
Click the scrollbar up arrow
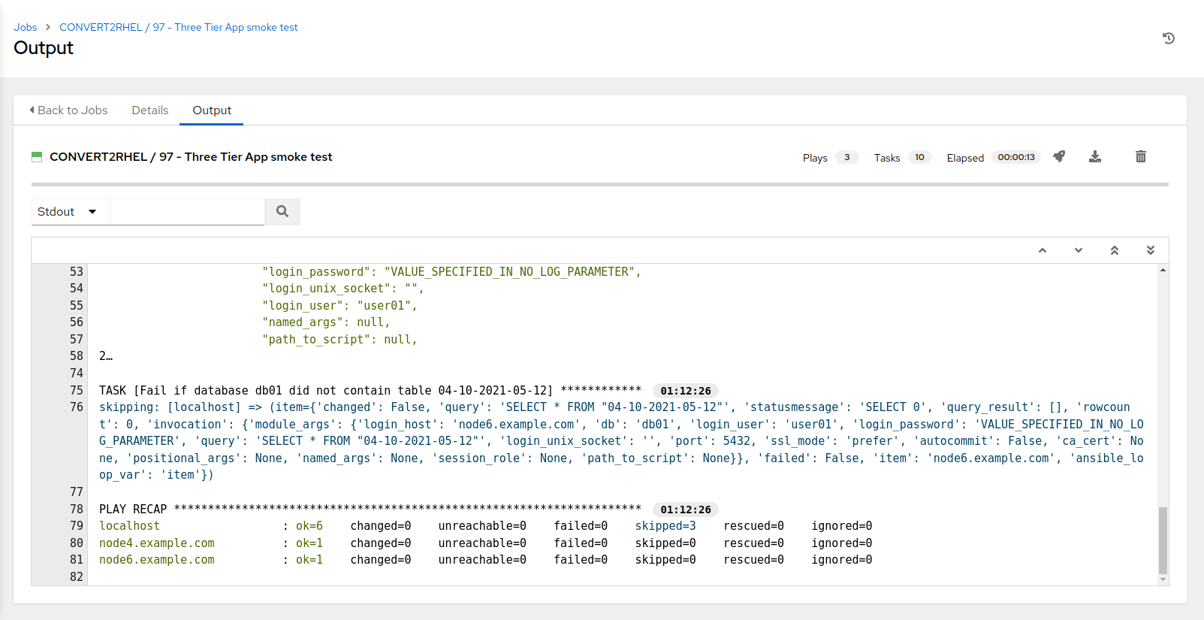1163,270
